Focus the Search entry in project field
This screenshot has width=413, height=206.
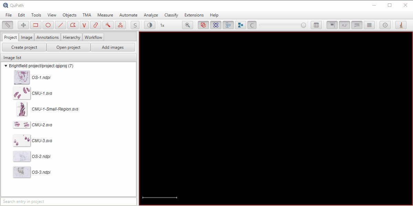(68, 202)
